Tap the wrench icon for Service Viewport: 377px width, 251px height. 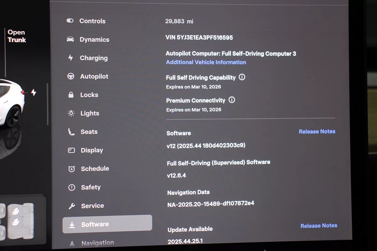(x=72, y=206)
